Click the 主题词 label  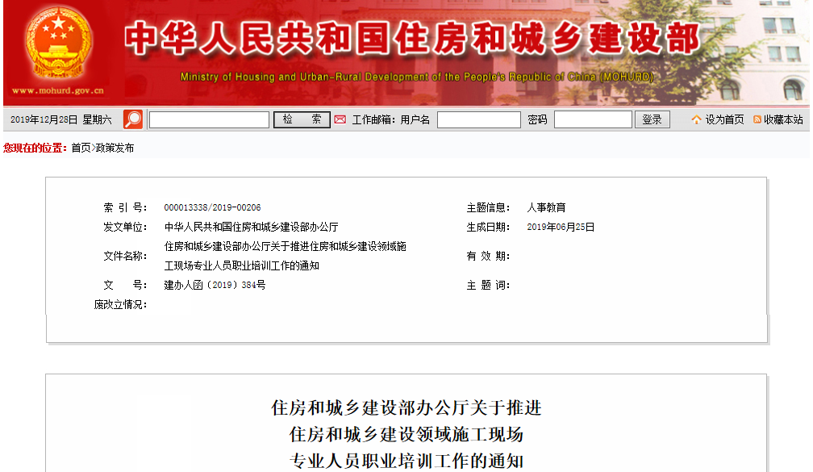click(x=488, y=285)
